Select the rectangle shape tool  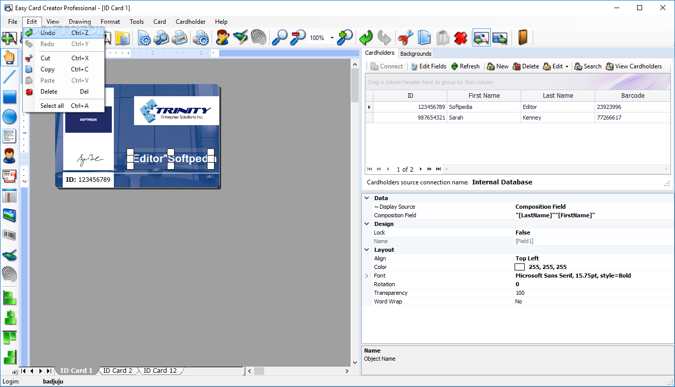pyautogui.click(x=9, y=97)
